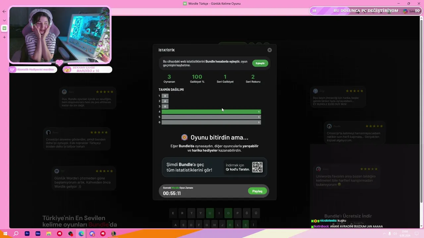Click the green O key on the keyboard
The height and width of the screenshot is (238, 424).
tap(228, 213)
